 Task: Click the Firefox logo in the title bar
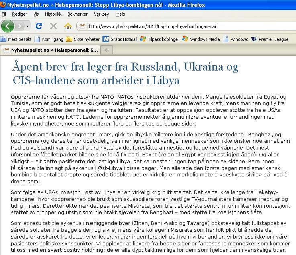3,4
